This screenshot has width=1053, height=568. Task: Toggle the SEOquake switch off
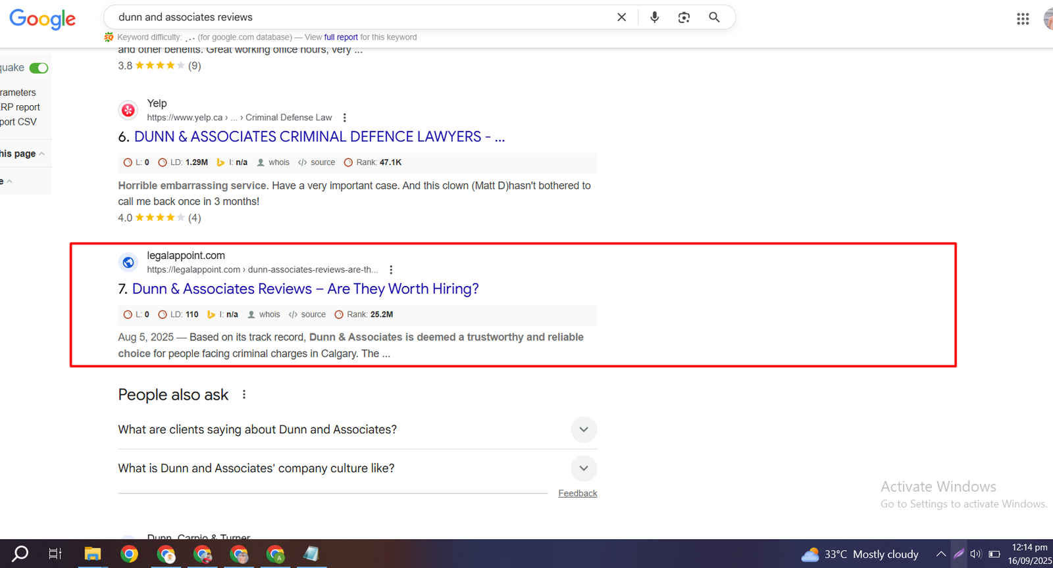tap(39, 68)
